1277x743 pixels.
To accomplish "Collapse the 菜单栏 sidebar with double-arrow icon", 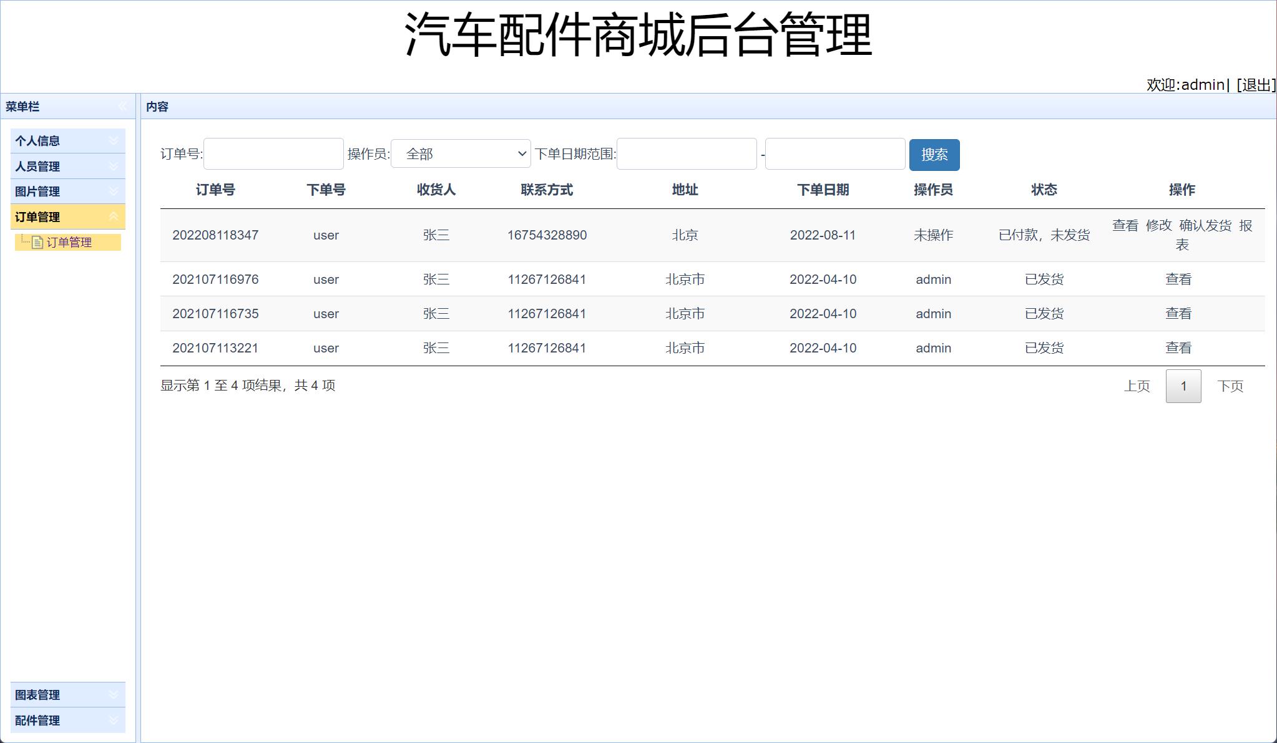I will [123, 106].
